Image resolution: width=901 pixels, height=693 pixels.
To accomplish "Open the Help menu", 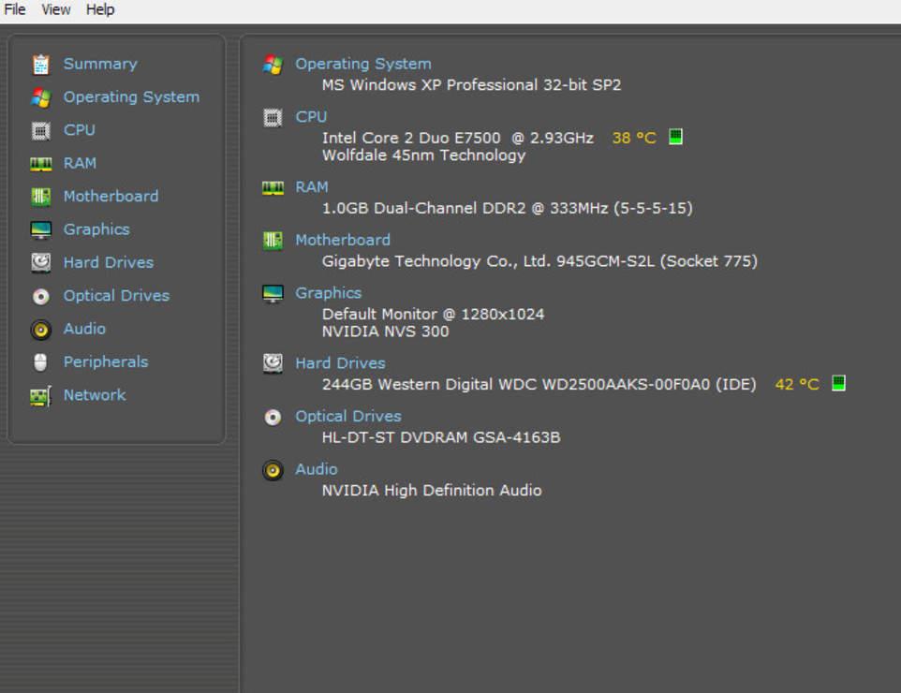I will click(100, 9).
